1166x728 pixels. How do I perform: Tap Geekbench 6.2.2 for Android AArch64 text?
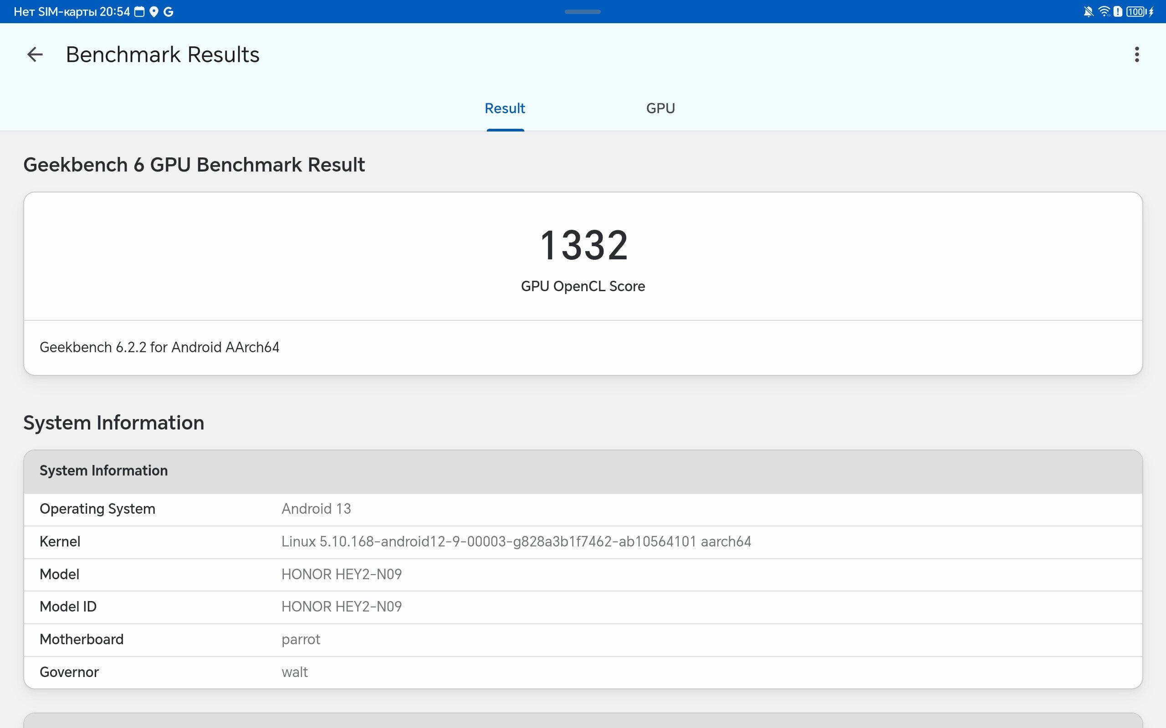(159, 347)
